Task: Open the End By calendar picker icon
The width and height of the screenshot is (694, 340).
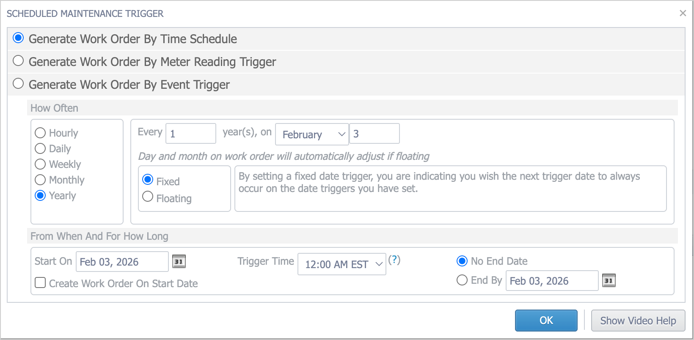Action: coord(609,281)
